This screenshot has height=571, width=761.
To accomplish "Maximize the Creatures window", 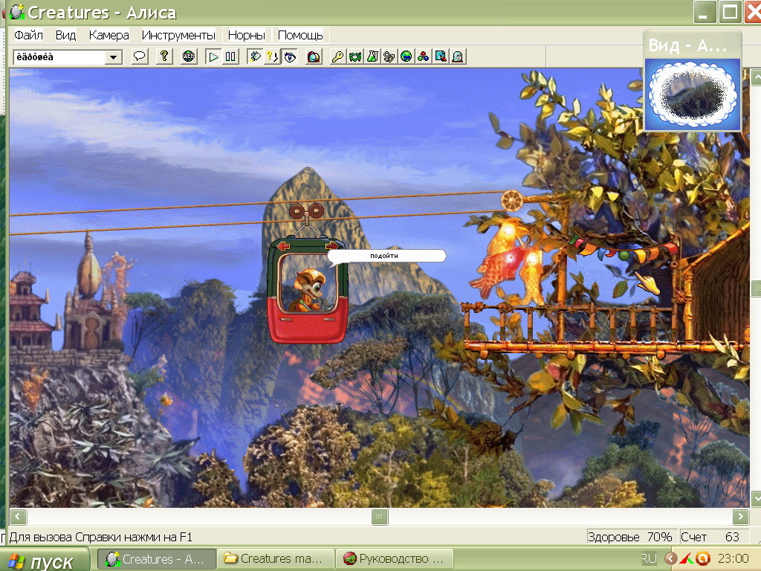I will tap(731, 12).
